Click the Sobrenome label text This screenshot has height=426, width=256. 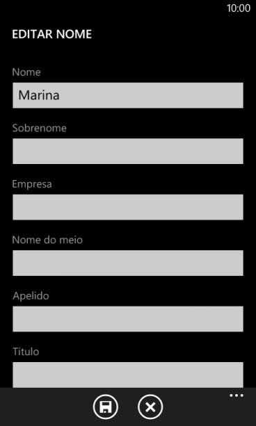tap(39, 128)
